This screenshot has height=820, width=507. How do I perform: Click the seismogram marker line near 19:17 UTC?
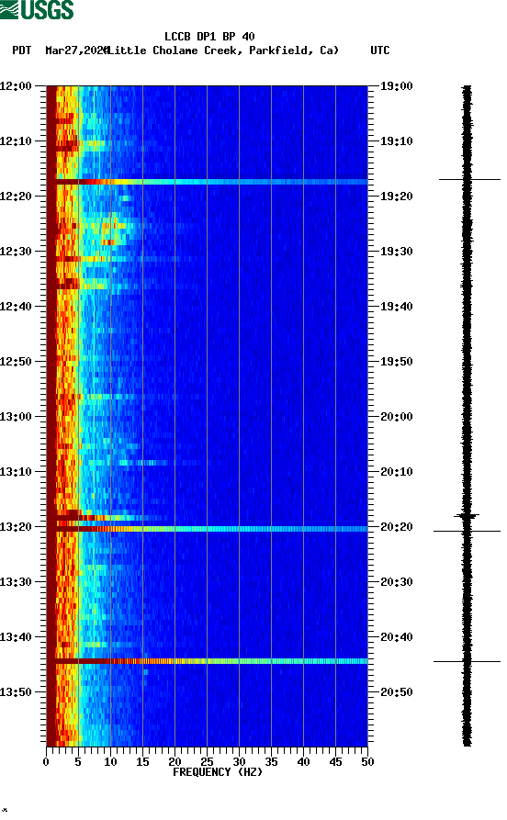click(469, 179)
